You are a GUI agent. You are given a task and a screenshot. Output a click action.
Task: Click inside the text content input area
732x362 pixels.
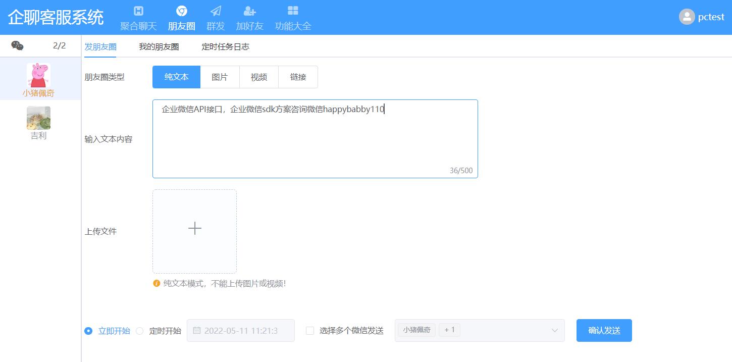pos(315,139)
